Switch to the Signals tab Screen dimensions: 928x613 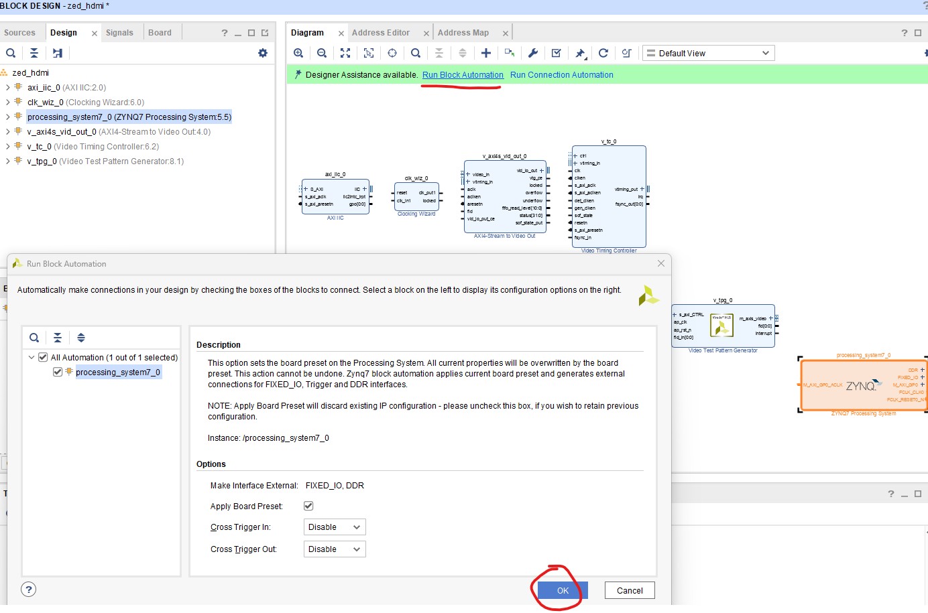(119, 33)
